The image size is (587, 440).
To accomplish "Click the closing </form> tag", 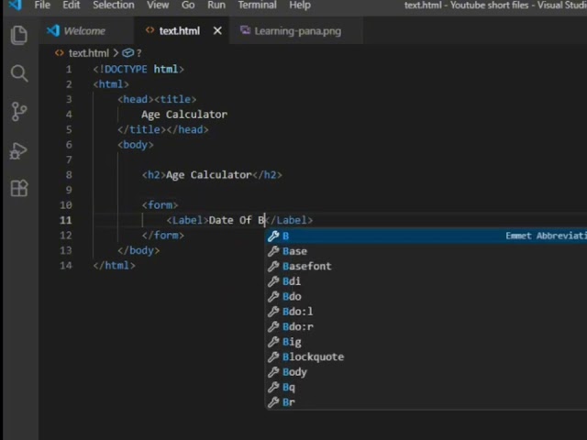I will pos(163,236).
